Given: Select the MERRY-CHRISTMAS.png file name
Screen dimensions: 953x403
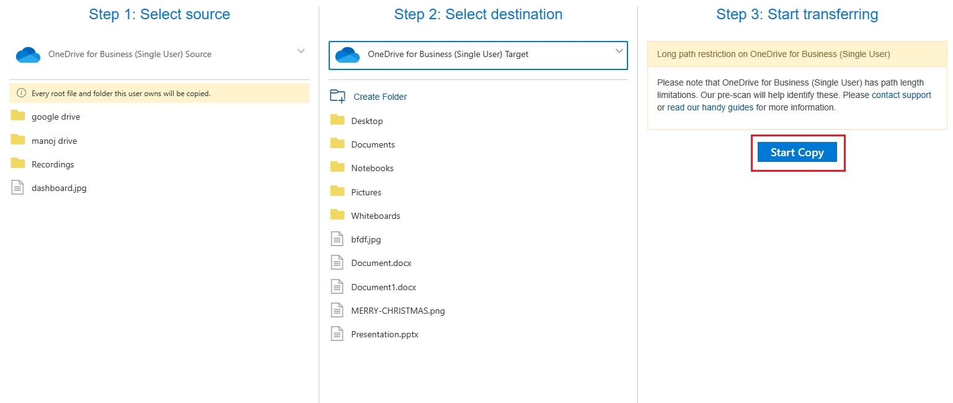Looking at the screenshot, I should click(x=398, y=311).
